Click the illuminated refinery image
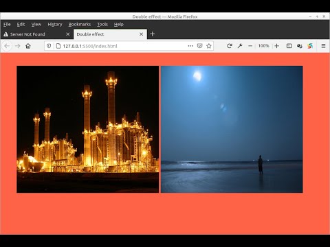The width and height of the screenshot is (330, 247). (87, 129)
